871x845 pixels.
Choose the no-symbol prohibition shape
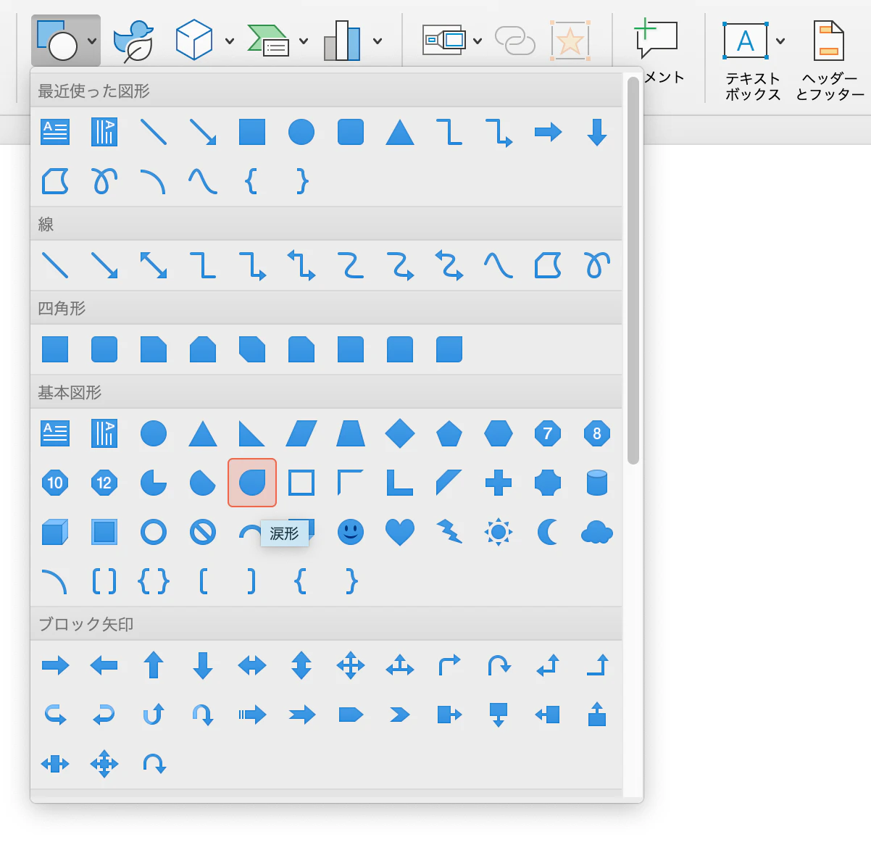[203, 532]
